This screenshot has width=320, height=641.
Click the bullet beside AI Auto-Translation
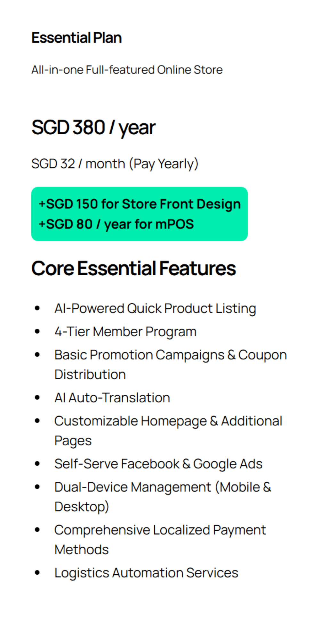[x=37, y=398]
